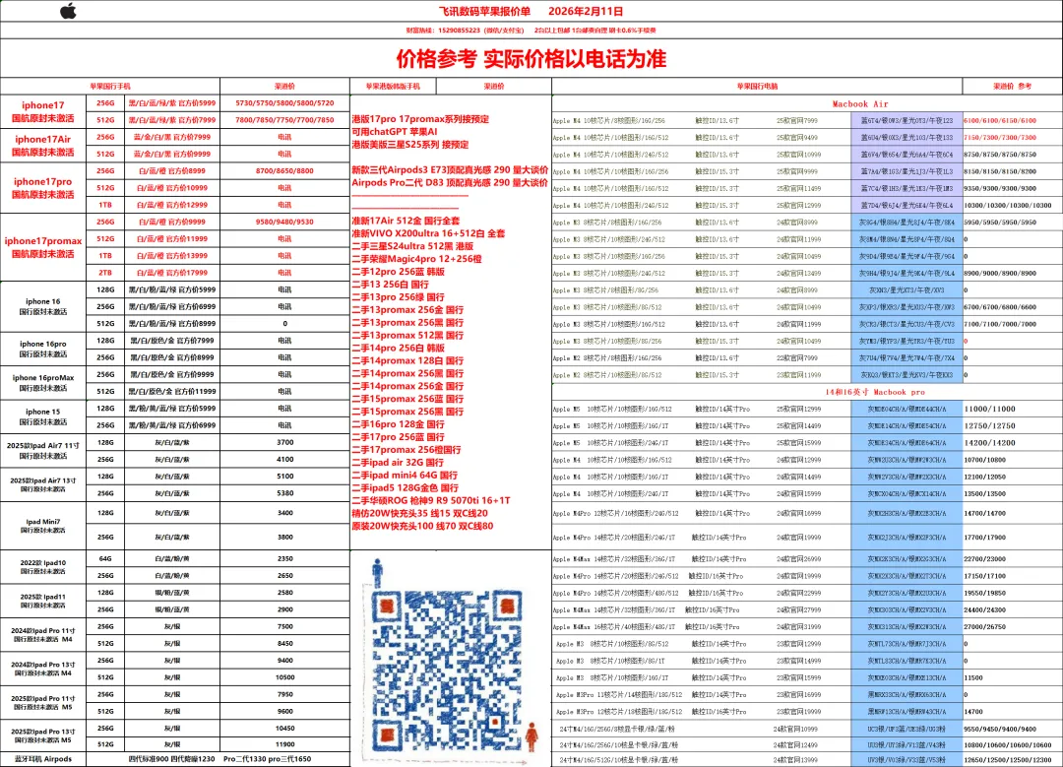Select the 'iphone17pro' model cell
The width and height of the screenshot is (1063, 767).
[x=42, y=188]
